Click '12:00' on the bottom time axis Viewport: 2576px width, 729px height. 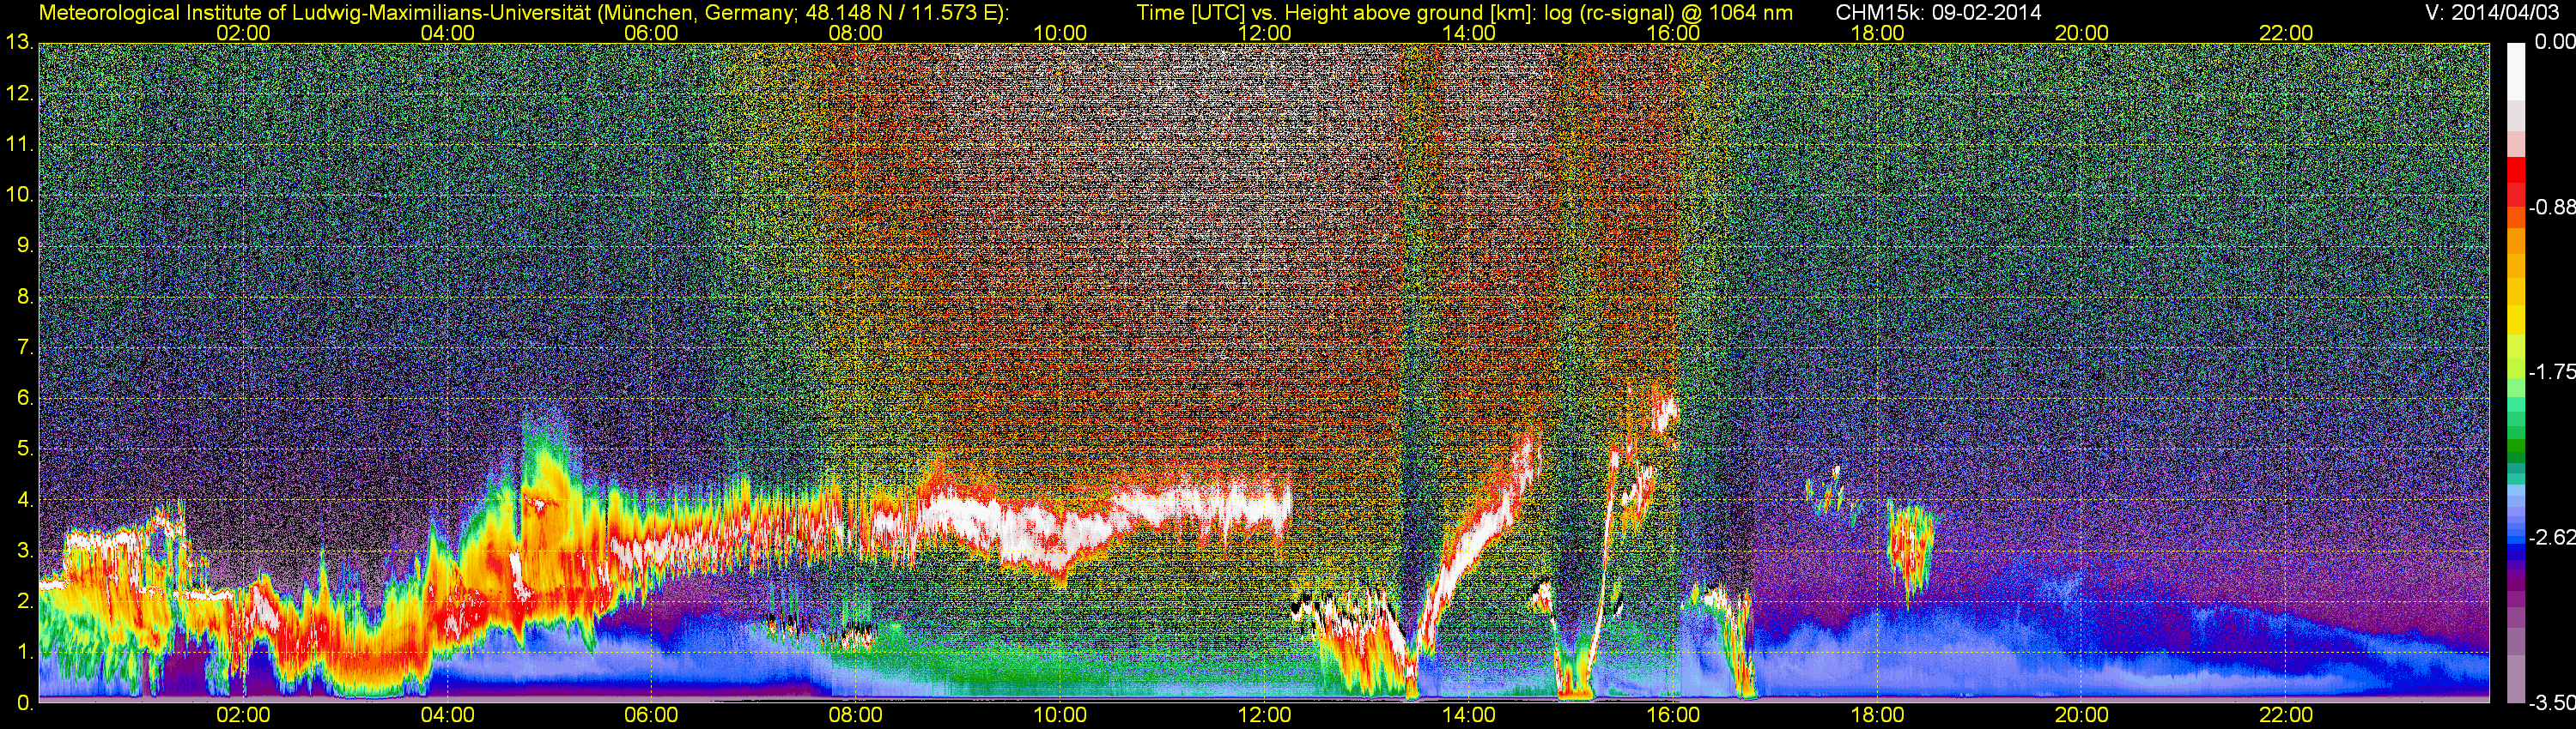point(1265,716)
